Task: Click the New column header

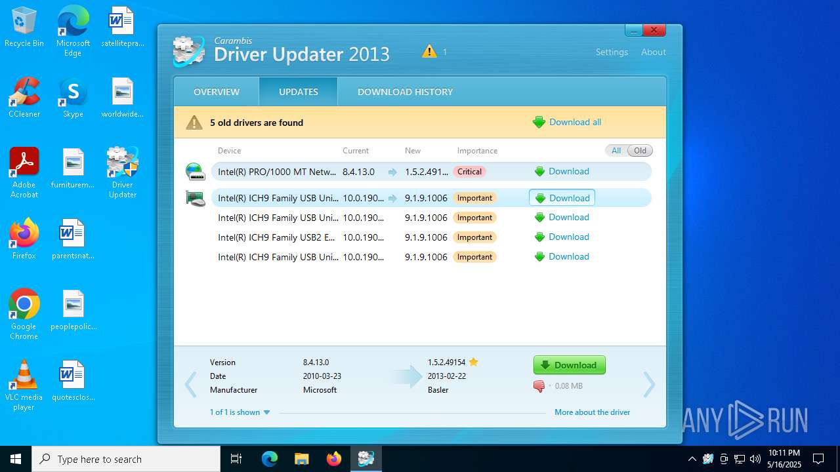Action: 413,151
